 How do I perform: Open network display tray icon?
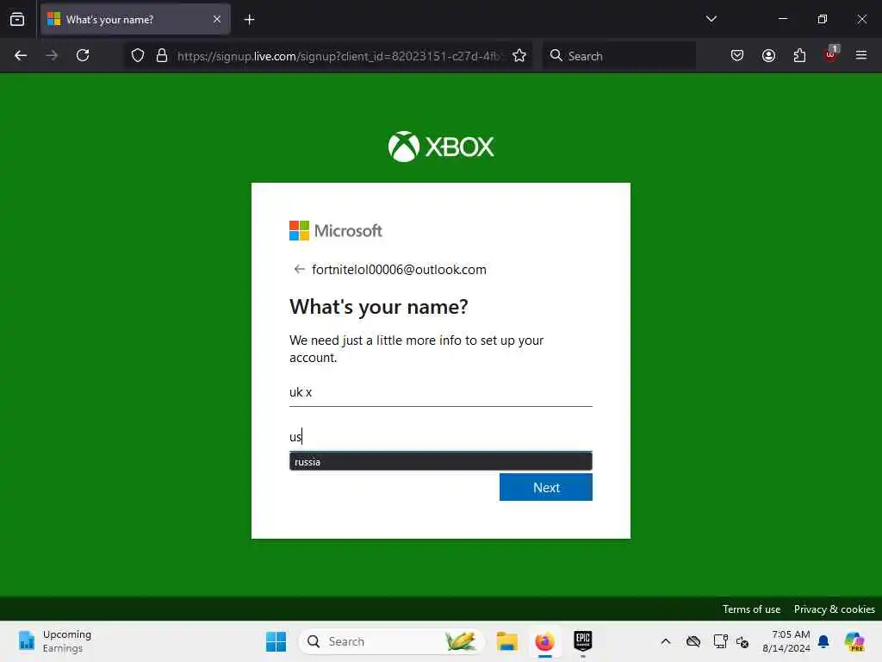click(720, 641)
